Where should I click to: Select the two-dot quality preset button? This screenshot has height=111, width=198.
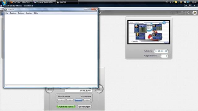click(x=70, y=100)
